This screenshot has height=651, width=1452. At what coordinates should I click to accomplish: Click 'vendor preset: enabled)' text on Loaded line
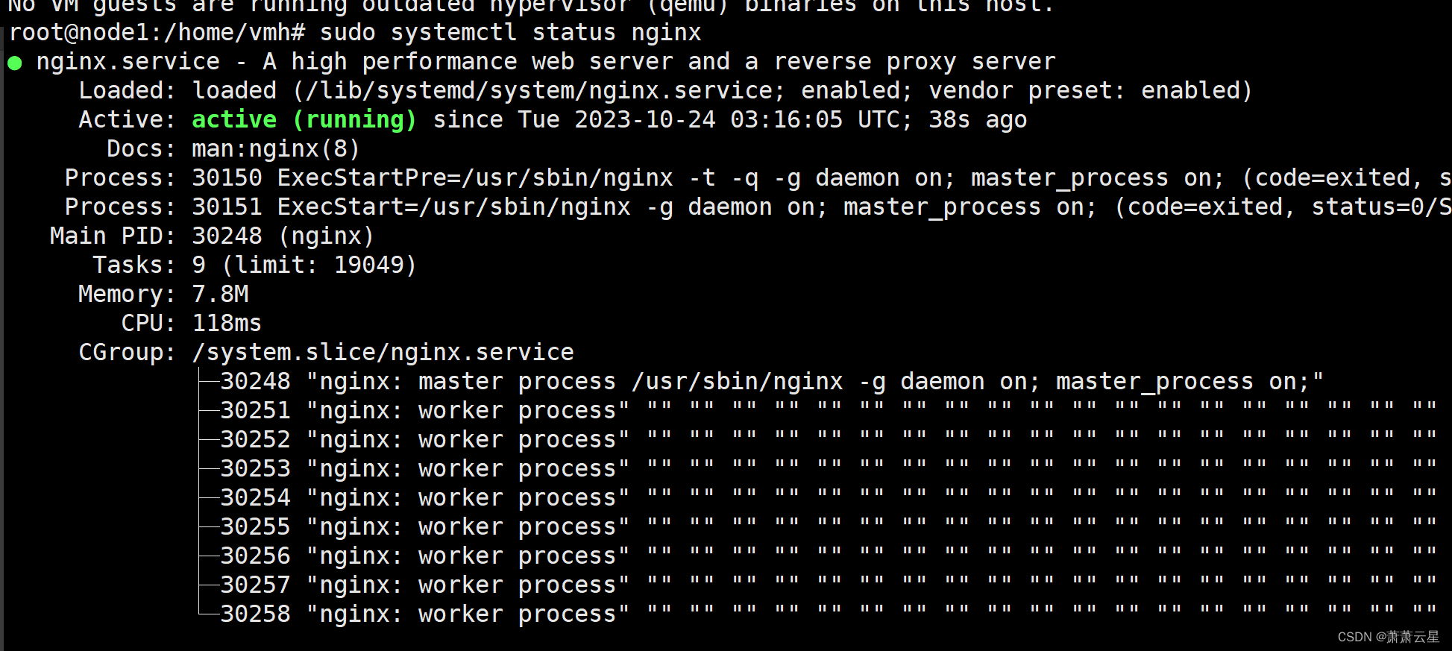[x=1090, y=91]
